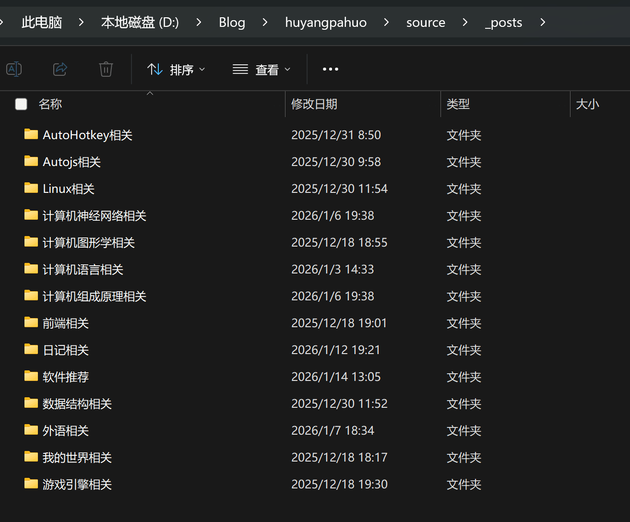Navigate to 本地磁盘 (D:) in the path
Image resolution: width=630 pixels, height=522 pixels.
pyautogui.click(x=140, y=22)
